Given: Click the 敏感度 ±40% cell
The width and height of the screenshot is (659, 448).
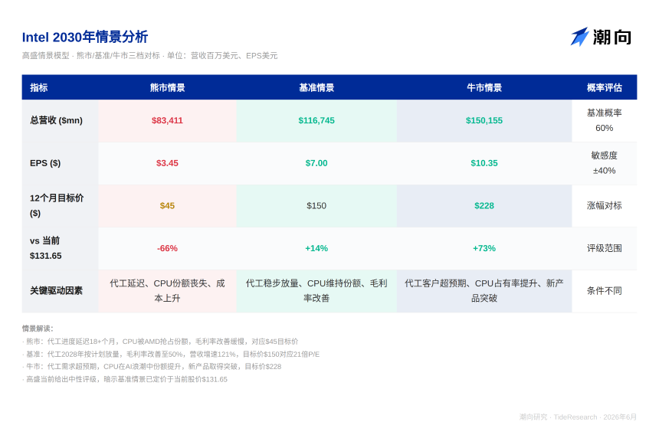Looking at the screenshot, I should pyautogui.click(x=605, y=163).
